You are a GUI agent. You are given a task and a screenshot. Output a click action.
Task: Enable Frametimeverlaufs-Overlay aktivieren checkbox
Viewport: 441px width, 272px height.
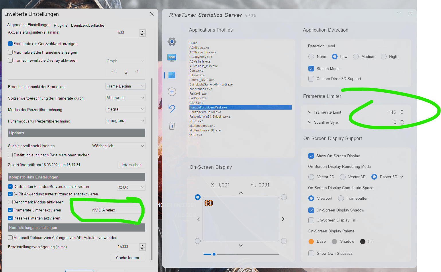(x=10, y=60)
